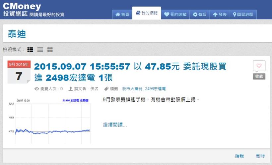Click the September 7 date calendar badge
Screen dimensions: 272x165
[x=19, y=72]
